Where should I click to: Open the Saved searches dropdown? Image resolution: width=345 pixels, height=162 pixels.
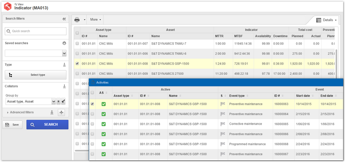click(x=64, y=53)
